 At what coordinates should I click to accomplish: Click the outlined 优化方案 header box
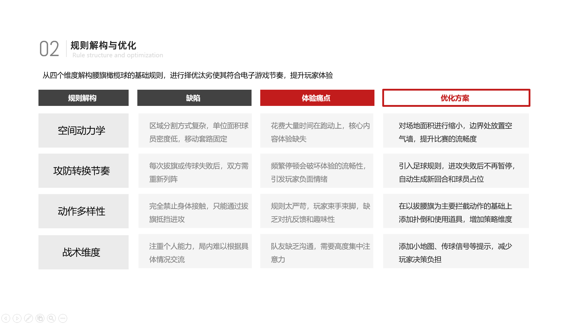(x=456, y=98)
